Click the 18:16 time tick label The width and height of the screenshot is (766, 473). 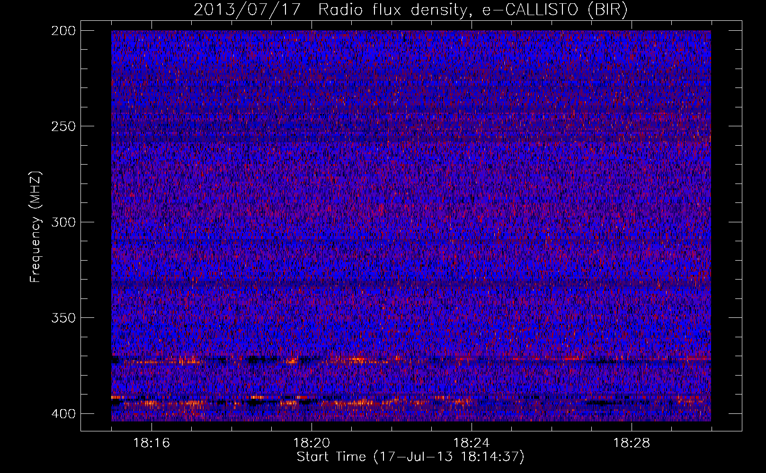(x=151, y=443)
